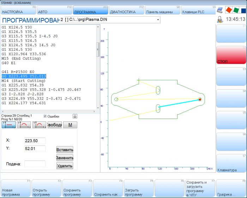Click the Вставить button
Screen dimensions: 247x198
click(x=65, y=150)
